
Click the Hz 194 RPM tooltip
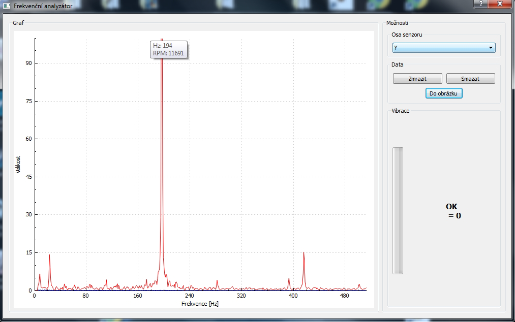click(168, 49)
